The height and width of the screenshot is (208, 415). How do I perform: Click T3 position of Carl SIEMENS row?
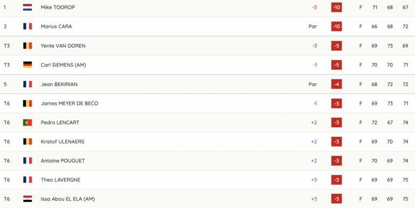click(x=6, y=65)
